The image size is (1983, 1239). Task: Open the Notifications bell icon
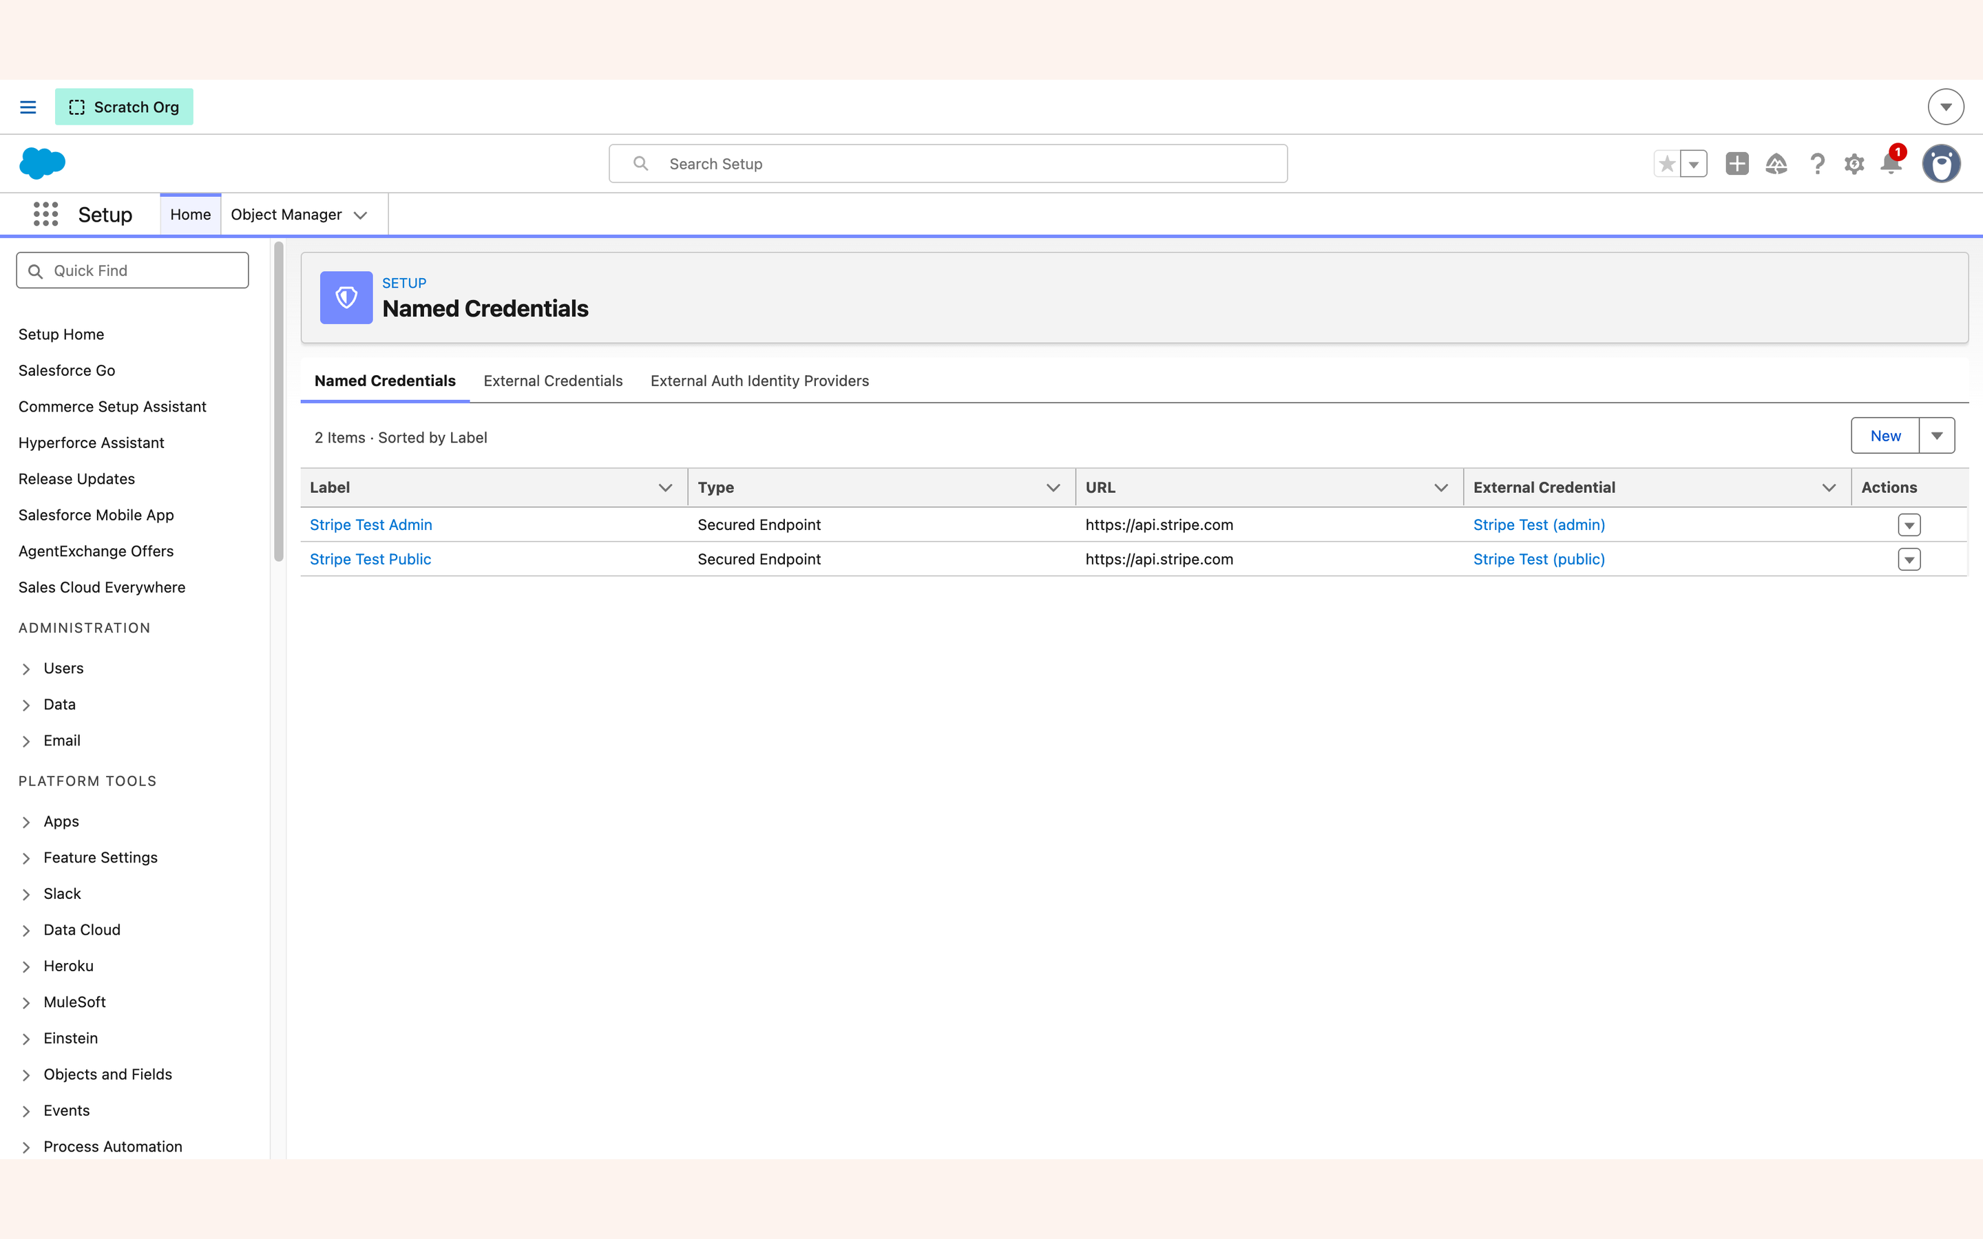(1891, 163)
